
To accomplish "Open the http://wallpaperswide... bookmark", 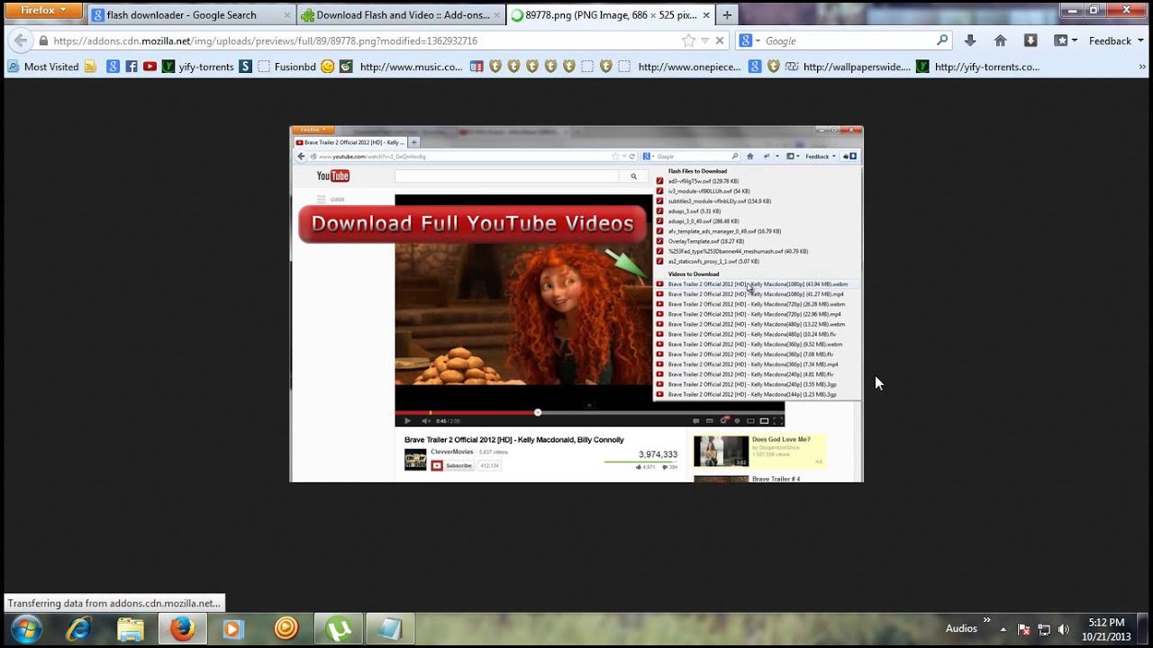I will tap(848, 67).
